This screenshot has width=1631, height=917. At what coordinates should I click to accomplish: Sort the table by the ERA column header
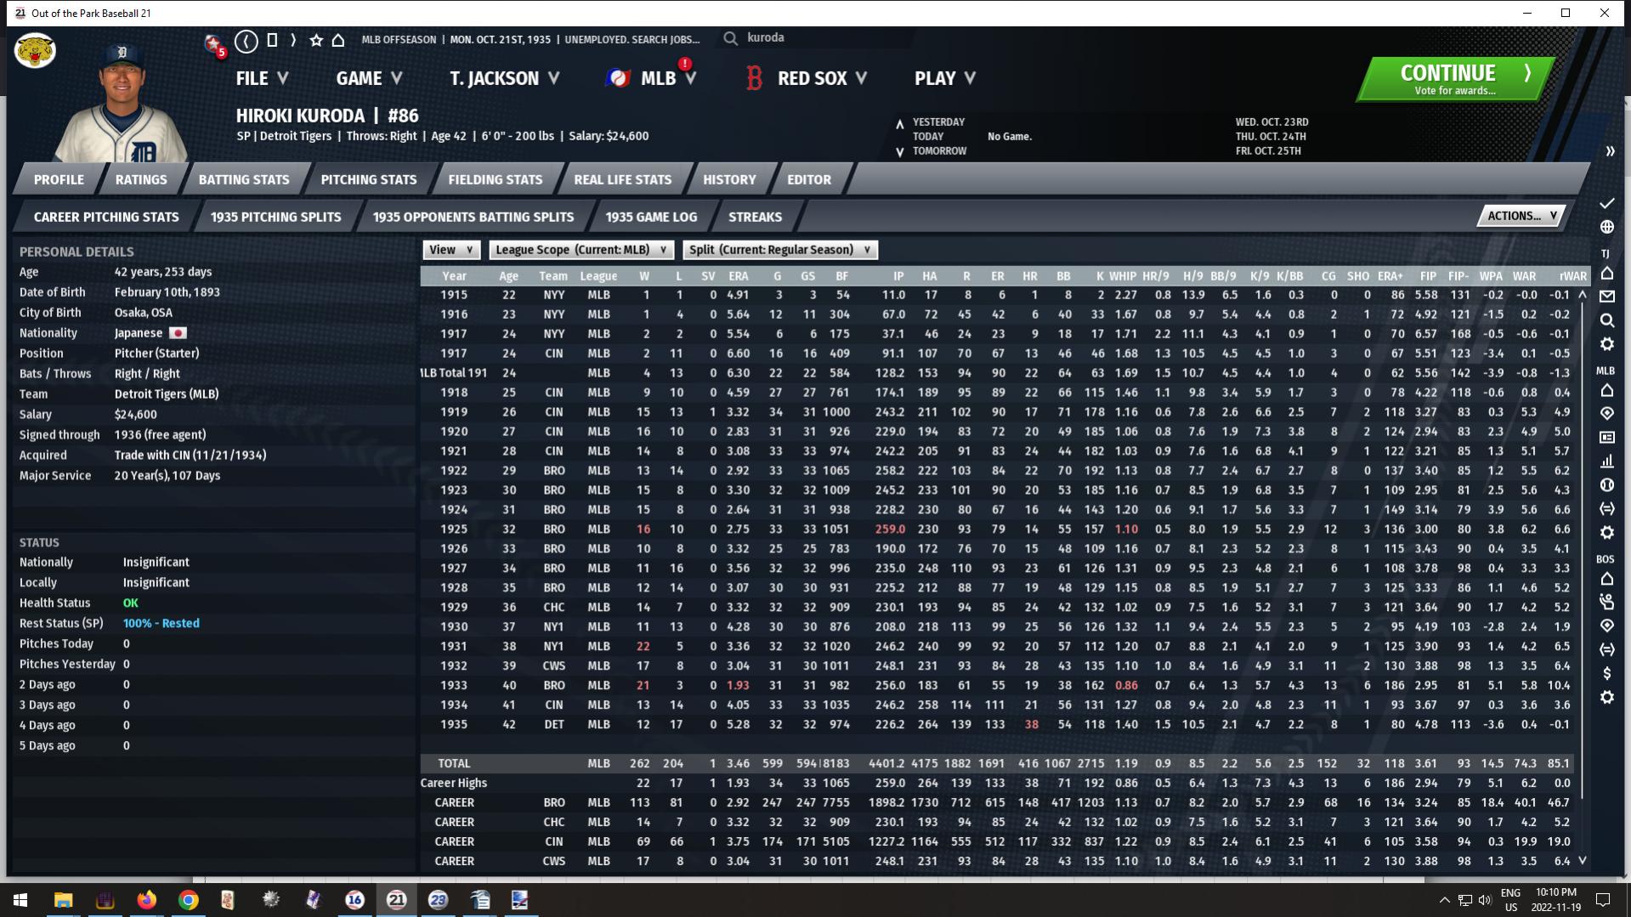pos(738,276)
